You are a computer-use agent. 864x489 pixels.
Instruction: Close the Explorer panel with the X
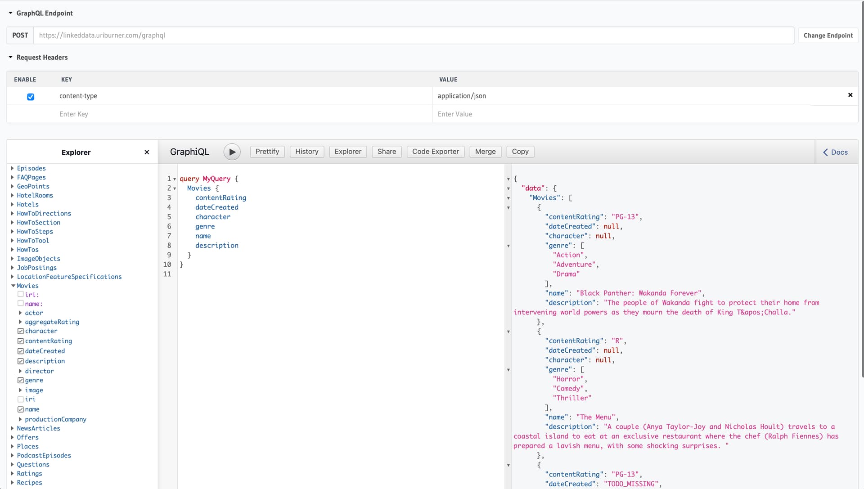click(x=147, y=153)
